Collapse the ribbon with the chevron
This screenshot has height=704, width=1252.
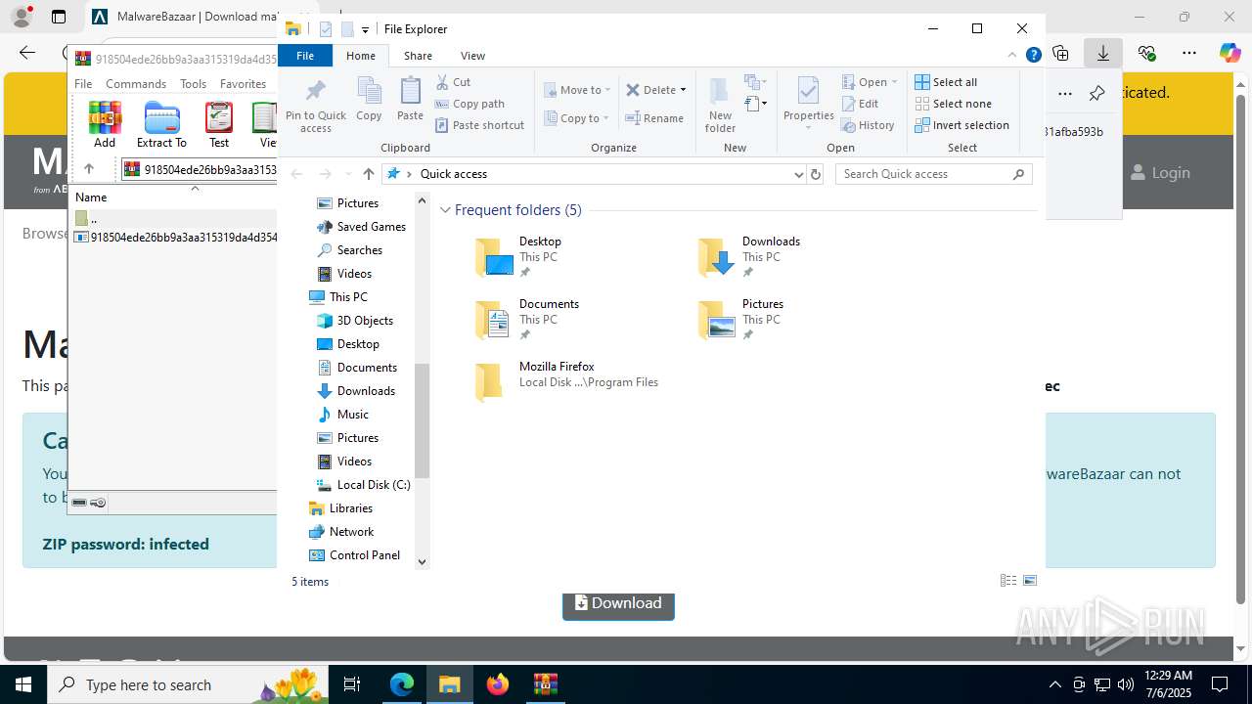coord(1011,56)
